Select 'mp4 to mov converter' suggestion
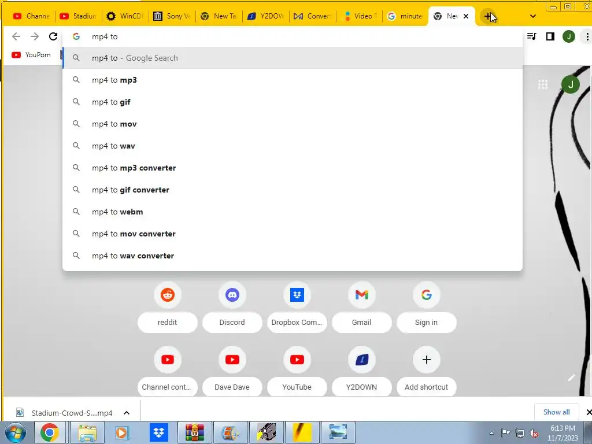This screenshot has height=444, width=592. [293, 234]
